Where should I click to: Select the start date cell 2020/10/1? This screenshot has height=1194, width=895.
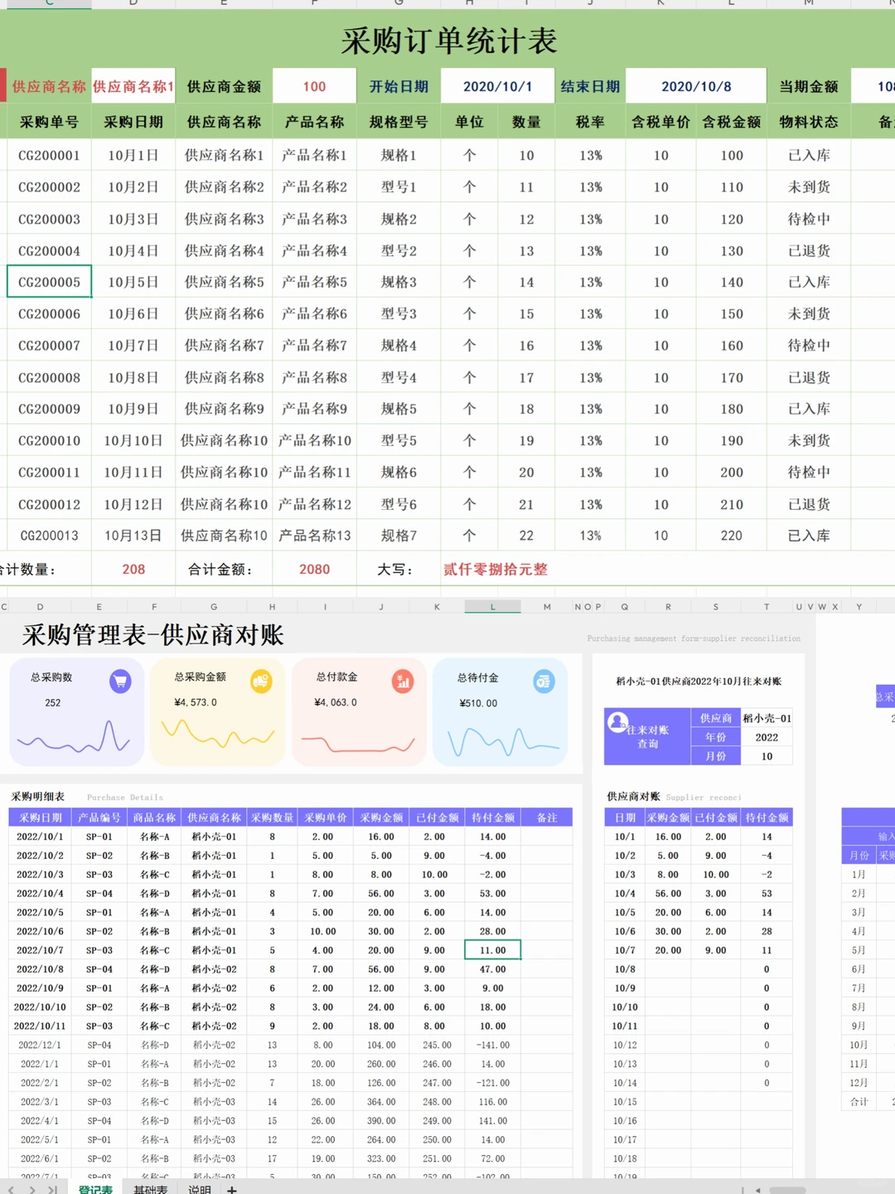click(496, 85)
